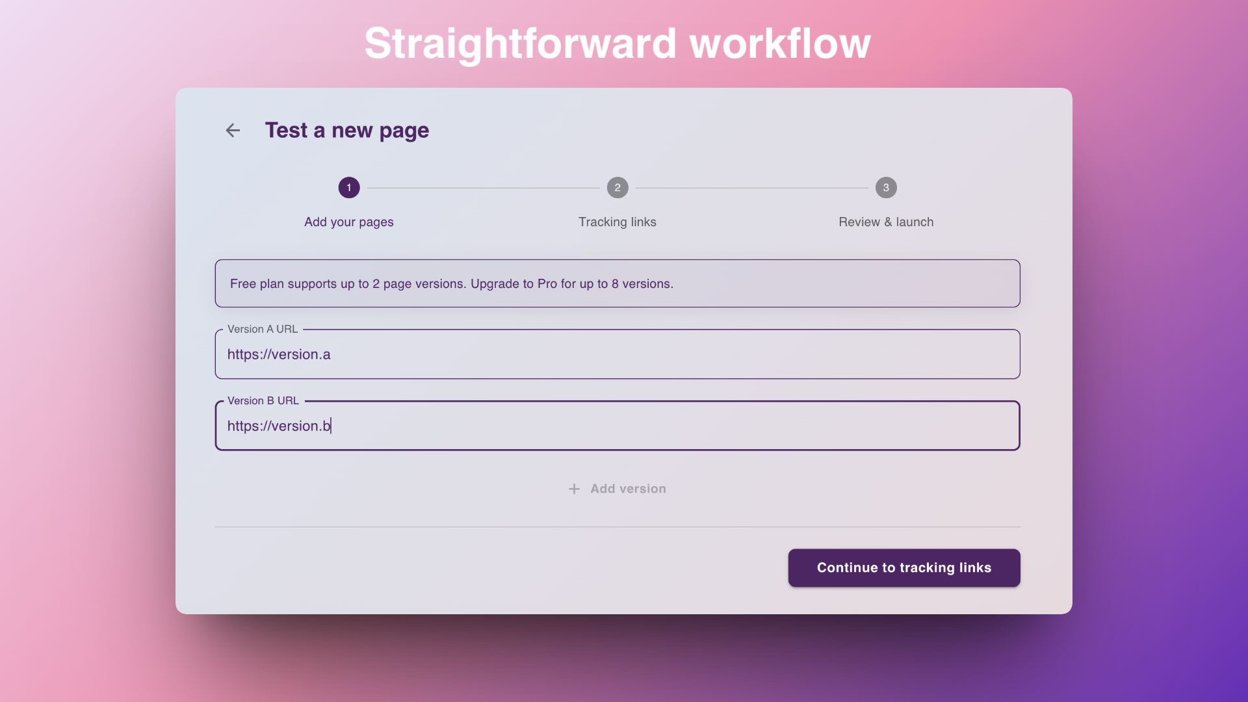Click the step 1 circle indicator
The height and width of the screenshot is (702, 1248).
(x=348, y=187)
